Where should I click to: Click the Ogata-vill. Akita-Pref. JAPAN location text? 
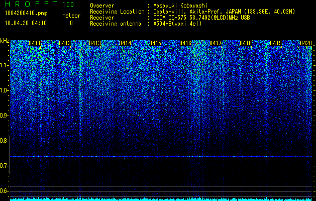[224, 12]
